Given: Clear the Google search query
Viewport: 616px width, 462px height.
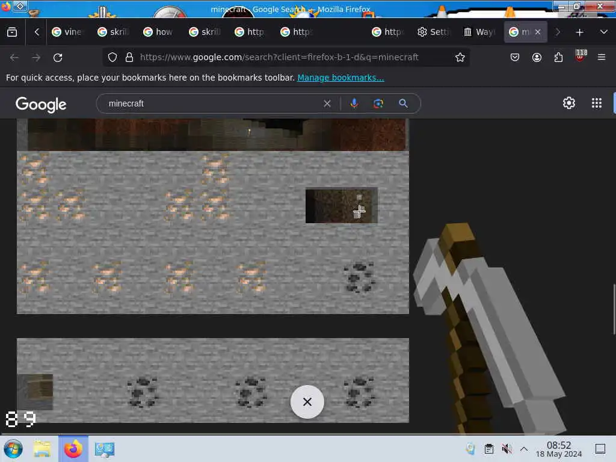Looking at the screenshot, I should 327,103.
